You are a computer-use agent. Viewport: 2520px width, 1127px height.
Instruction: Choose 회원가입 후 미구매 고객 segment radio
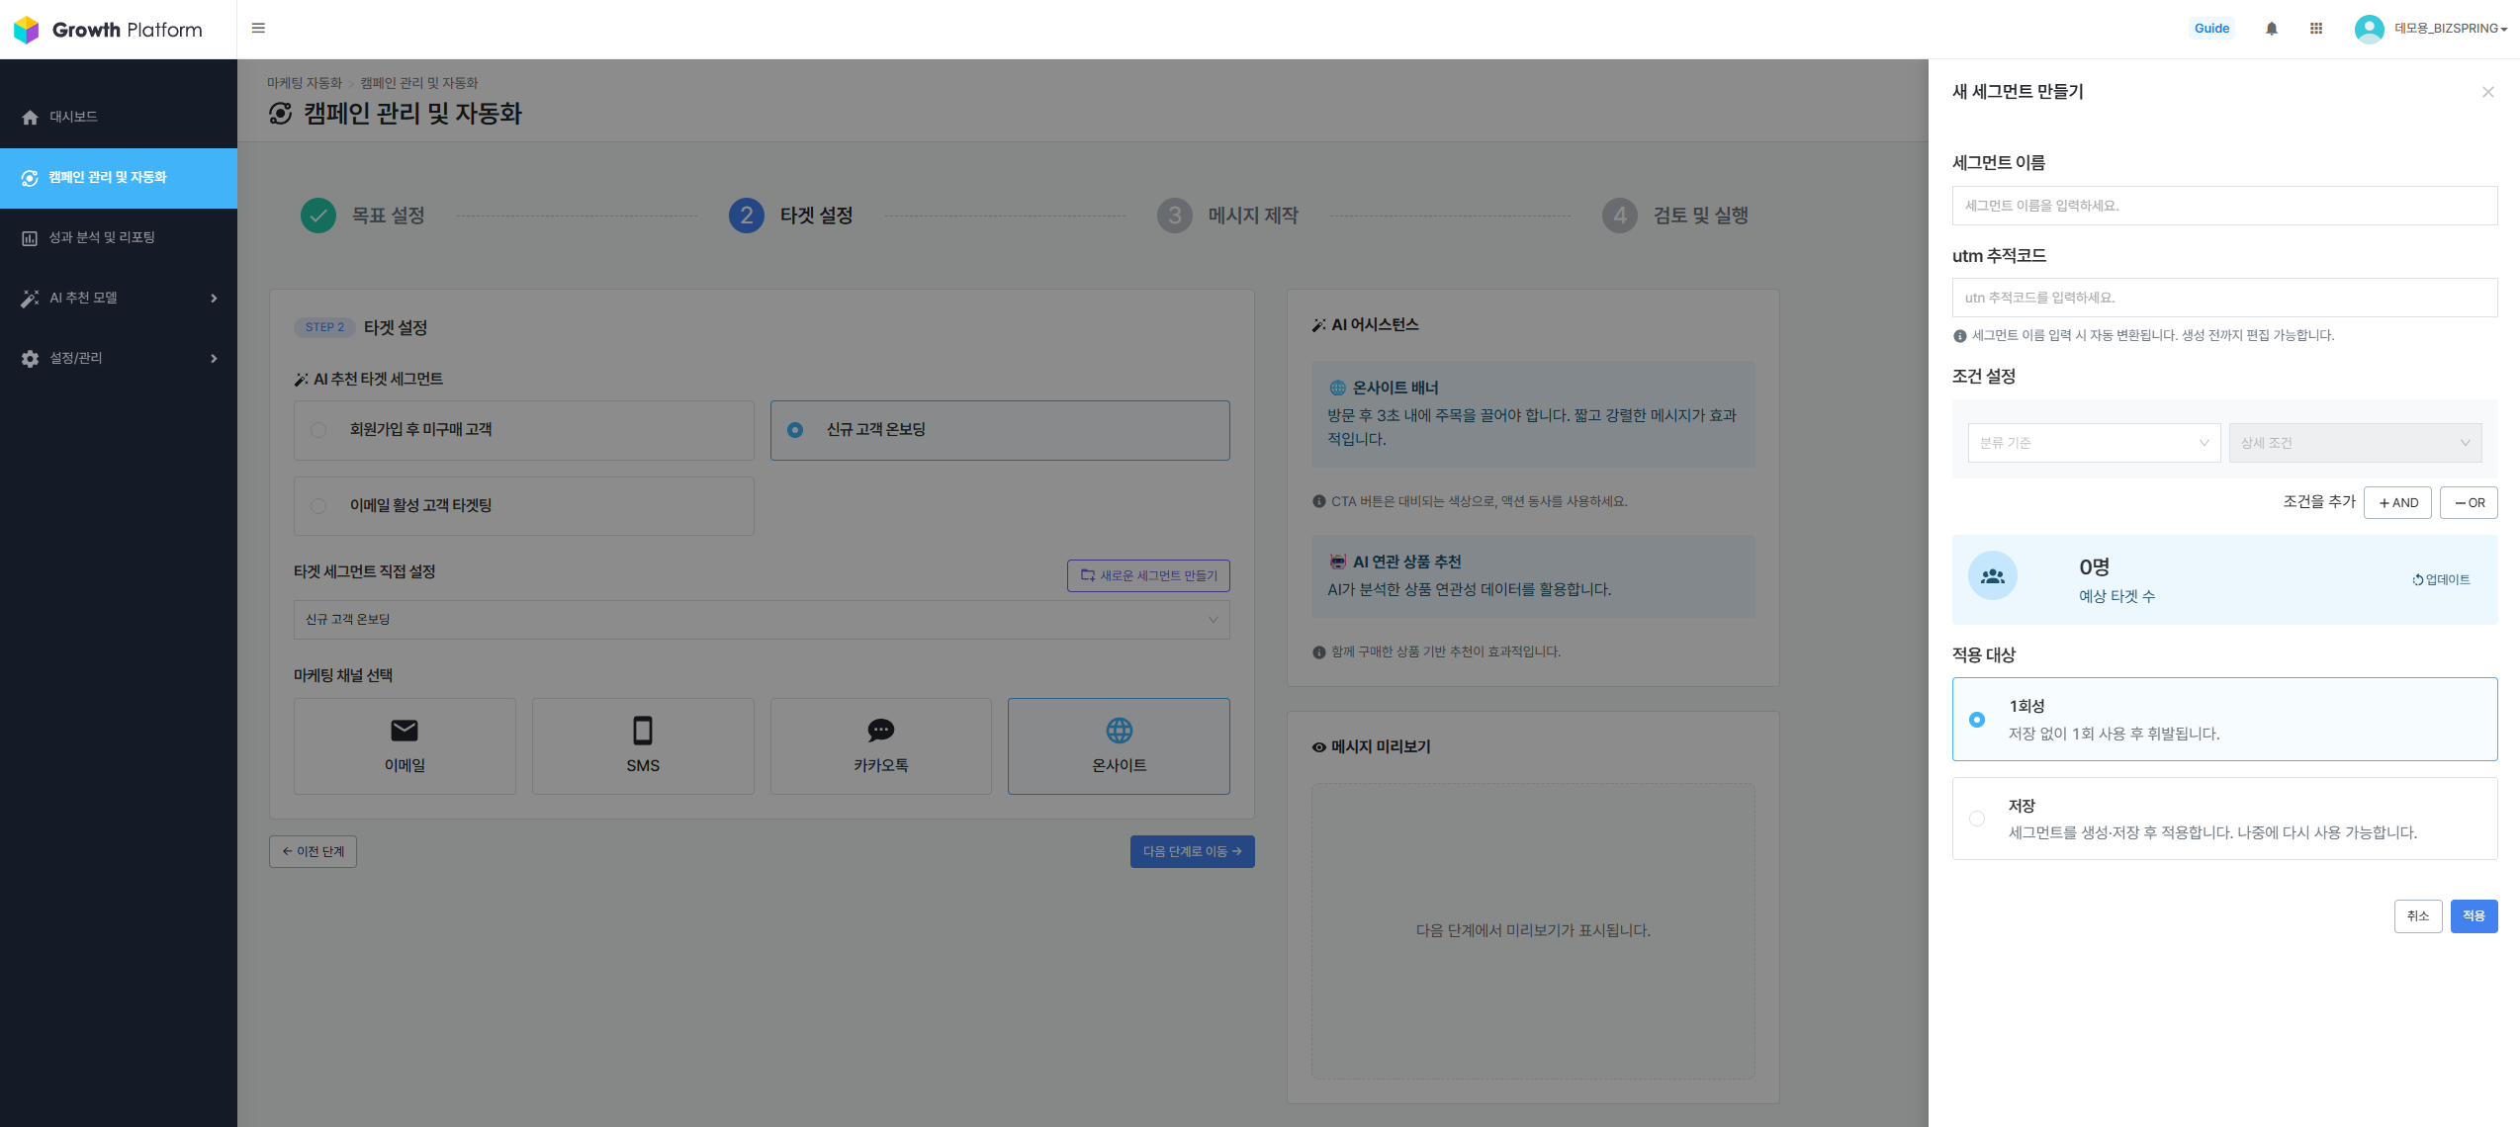click(318, 430)
